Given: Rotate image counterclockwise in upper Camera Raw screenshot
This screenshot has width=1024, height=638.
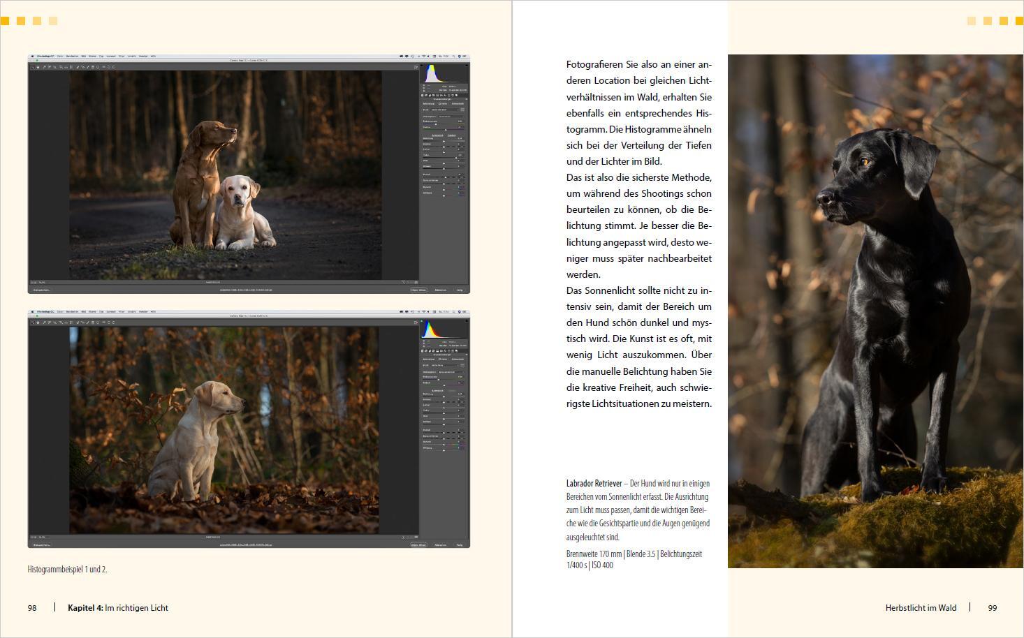Looking at the screenshot, I should (109, 67).
